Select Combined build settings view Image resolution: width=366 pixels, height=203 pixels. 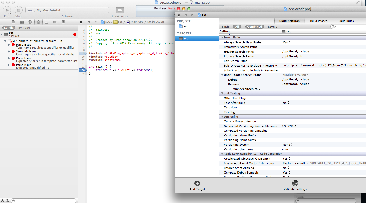(x=255, y=27)
